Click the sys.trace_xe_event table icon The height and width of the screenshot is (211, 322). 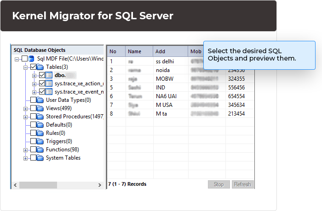pyautogui.click(x=49, y=92)
